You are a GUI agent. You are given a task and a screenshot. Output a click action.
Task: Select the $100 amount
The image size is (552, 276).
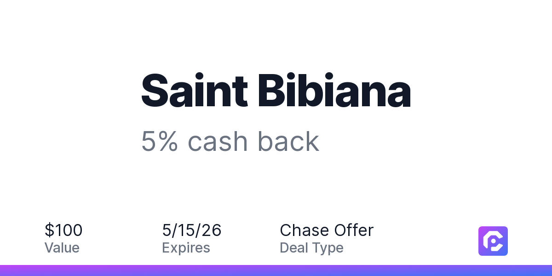[63, 230]
